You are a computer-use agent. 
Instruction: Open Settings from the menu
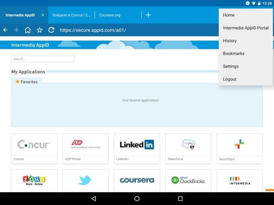(x=230, y=66)
